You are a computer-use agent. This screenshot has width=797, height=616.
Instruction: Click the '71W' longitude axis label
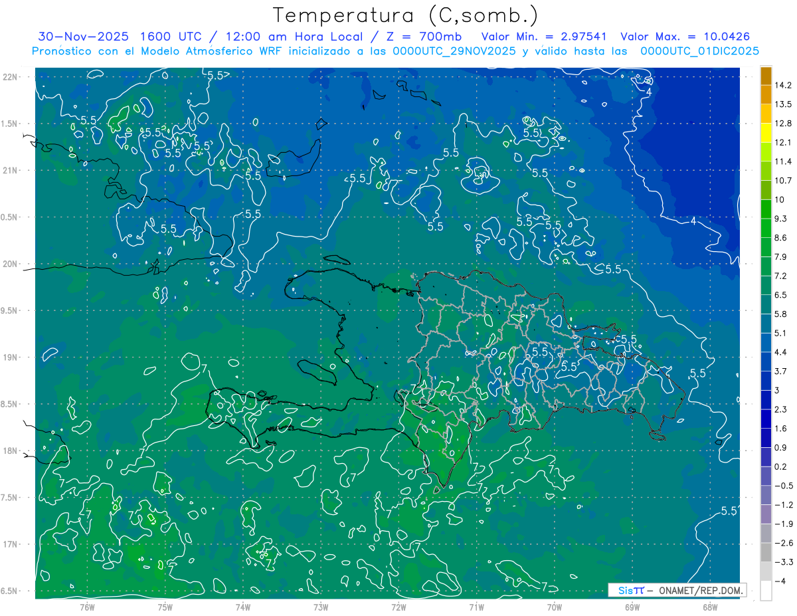[x=476, y=607]
